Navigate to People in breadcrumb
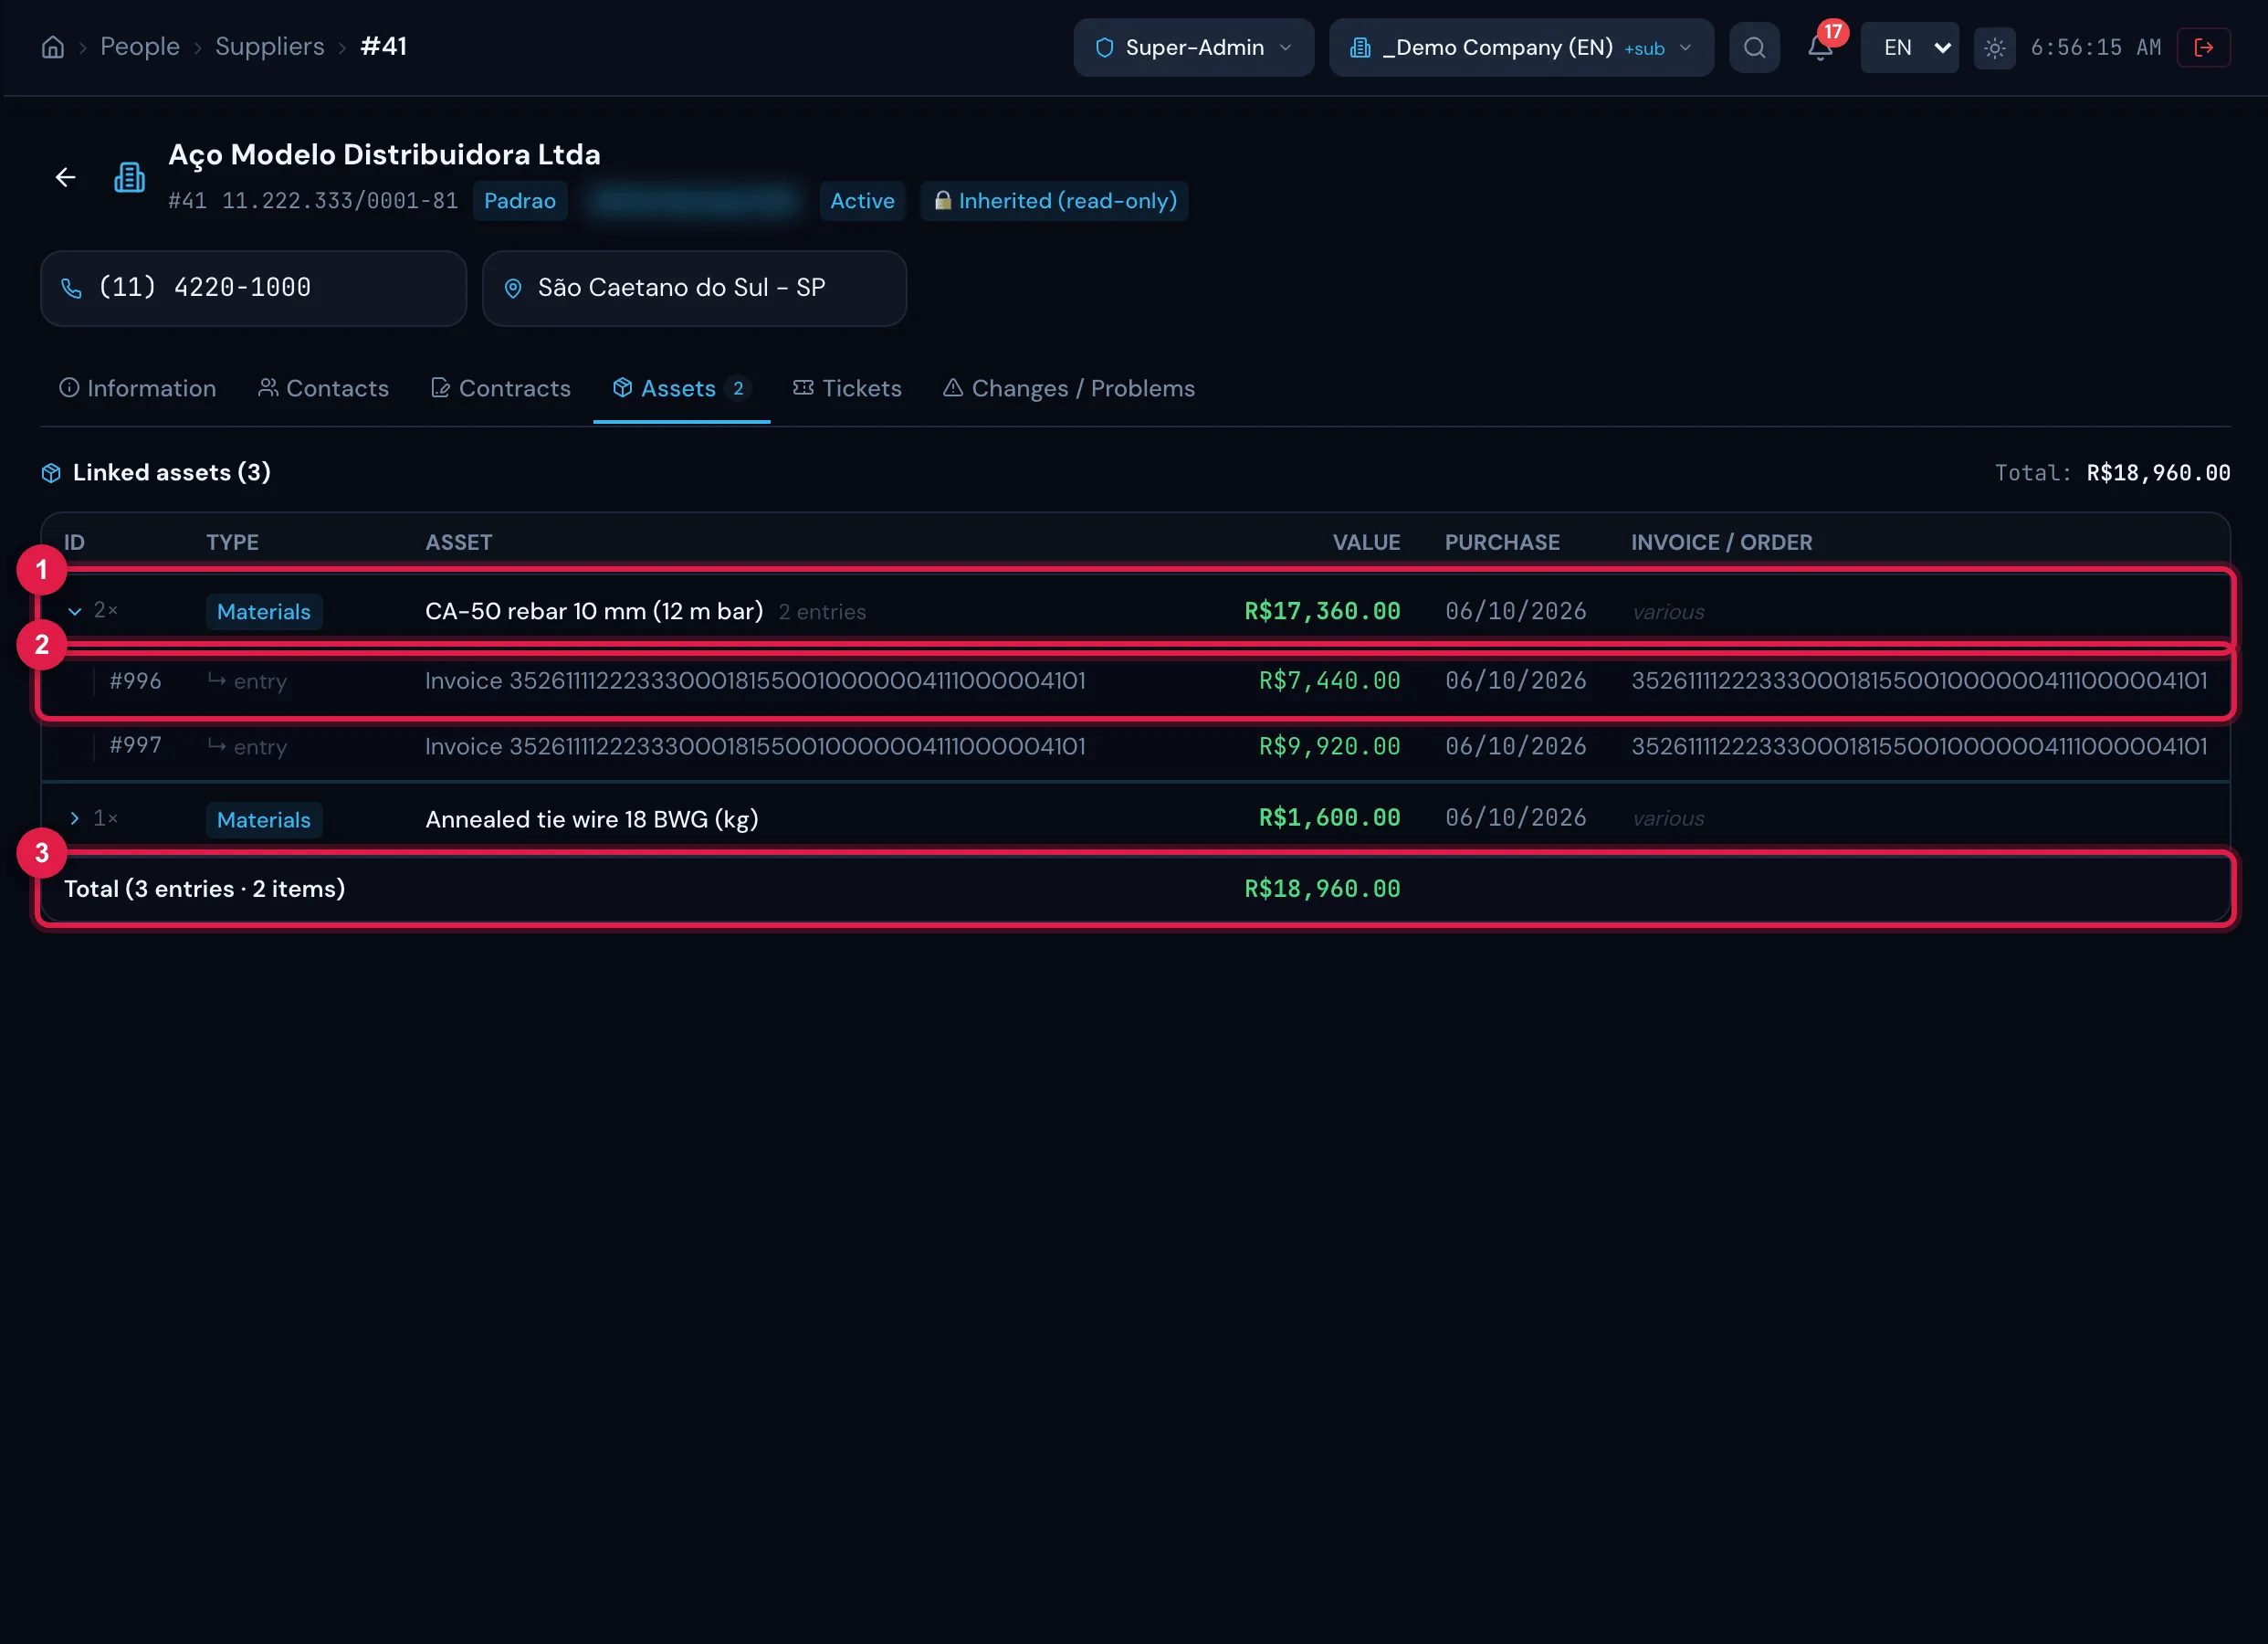Viewport: 2268px width, 1644px height. point(140,47)
